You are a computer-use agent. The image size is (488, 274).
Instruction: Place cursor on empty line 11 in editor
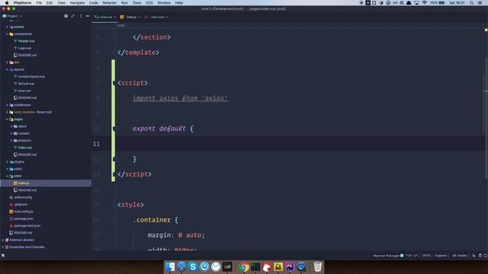290,144
